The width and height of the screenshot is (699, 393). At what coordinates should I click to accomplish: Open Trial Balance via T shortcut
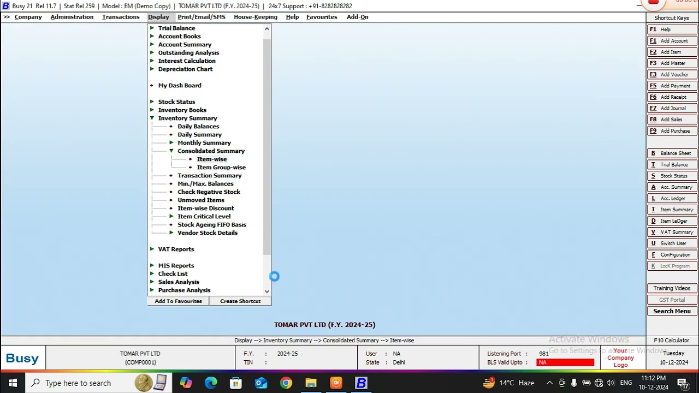click(x=672, y=165)
